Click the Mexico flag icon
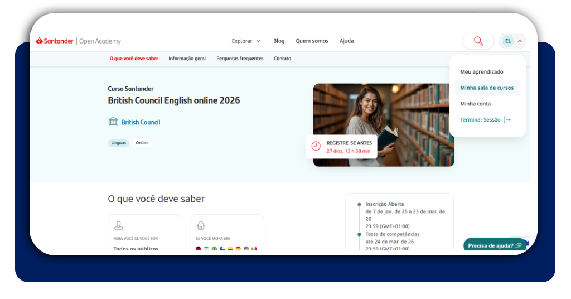This screenshot has height=299, width=571. [x=254, y=249]
